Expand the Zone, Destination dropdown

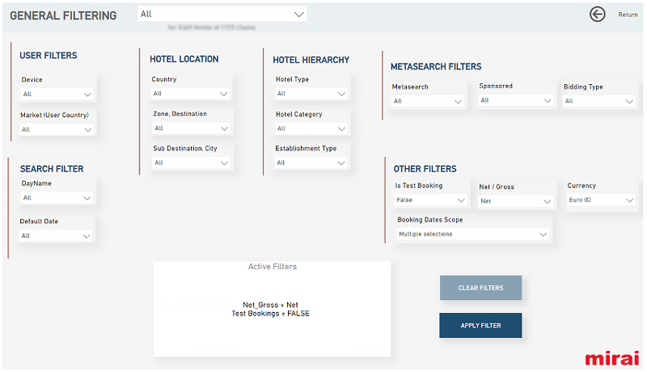191,129
